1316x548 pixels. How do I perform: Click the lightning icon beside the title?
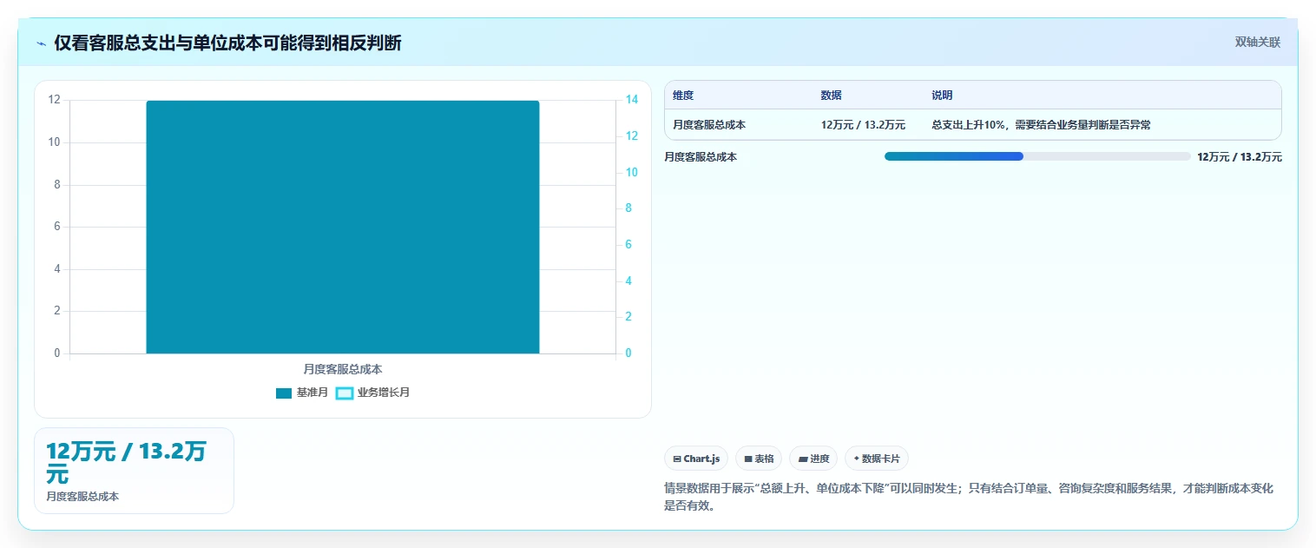41,43
